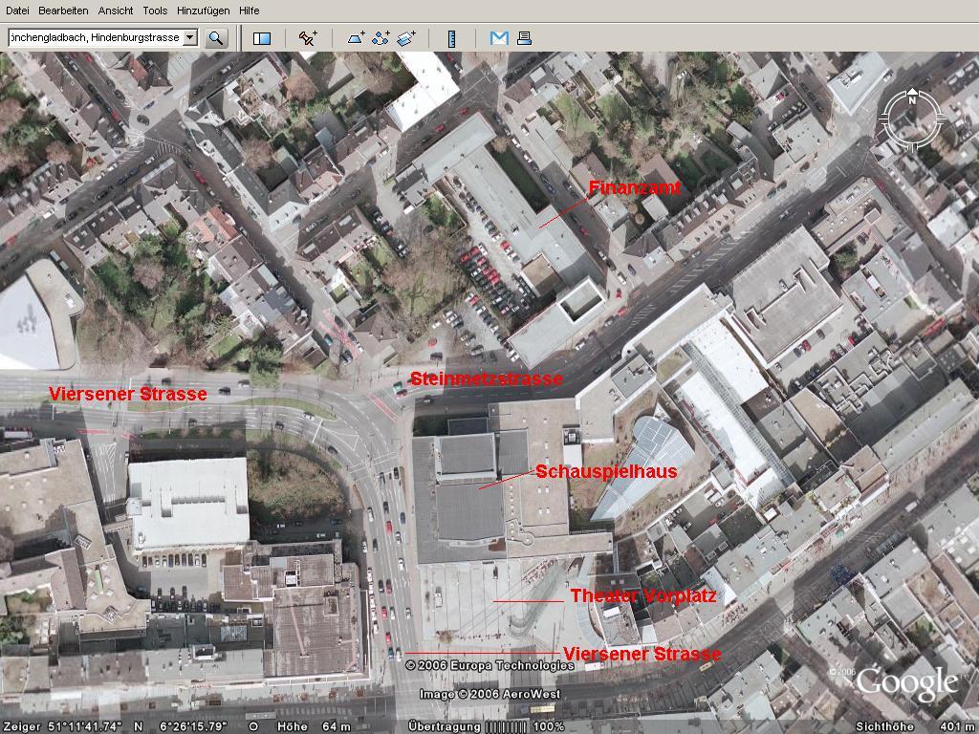The height and width of the screenshot is (734, 979).
Task: Click the Finanzamt map label
Action: pyautogui.click(x=635, y=188)
